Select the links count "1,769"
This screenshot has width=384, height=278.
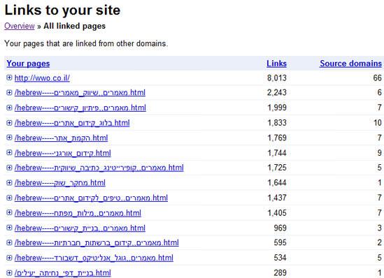coord(277,138)
